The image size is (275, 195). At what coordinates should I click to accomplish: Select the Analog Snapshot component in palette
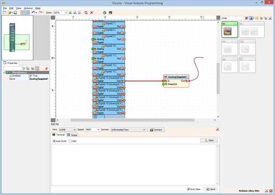pos(228,31)
